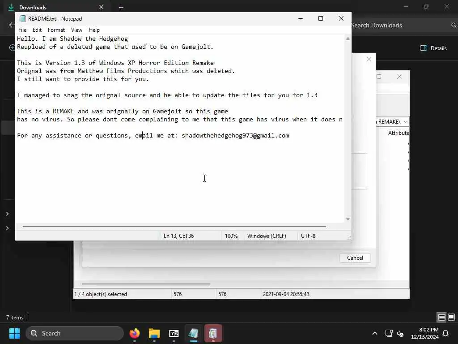Click the email address shadowthehedgehog973@gmail.com
The image size is (458, 344).
235,135
